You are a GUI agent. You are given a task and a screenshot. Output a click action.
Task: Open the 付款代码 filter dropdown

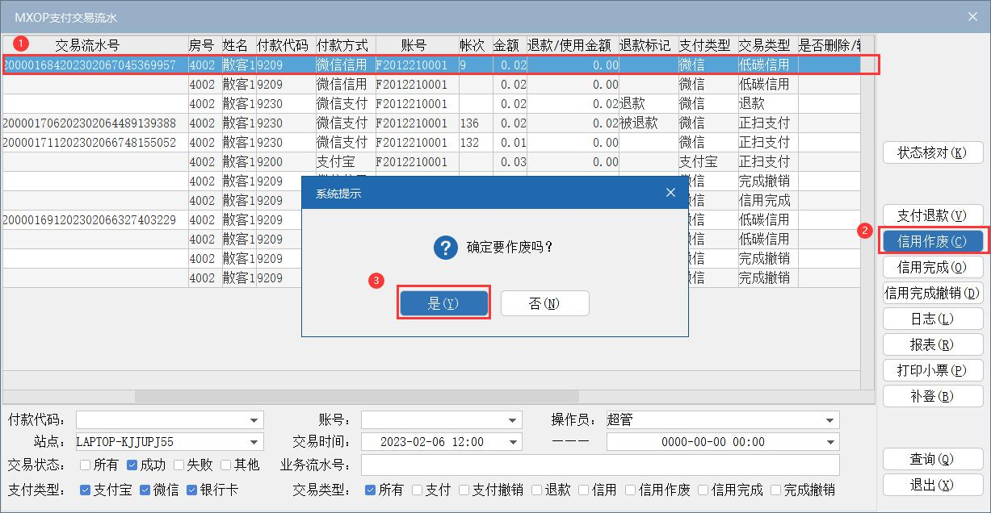click(x=255, y=420)
